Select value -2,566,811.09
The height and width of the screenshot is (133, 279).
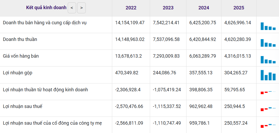[129, 123]
